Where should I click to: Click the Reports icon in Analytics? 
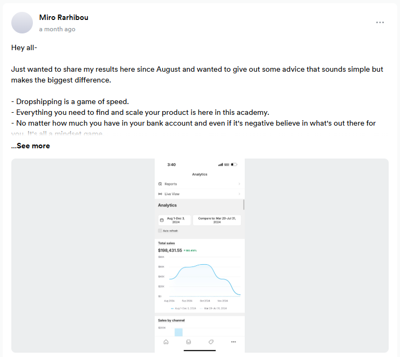click(x=160, y=184)
